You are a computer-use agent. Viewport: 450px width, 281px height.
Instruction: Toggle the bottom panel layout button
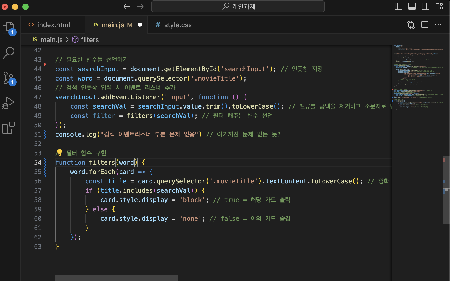(x=412, y=6)
